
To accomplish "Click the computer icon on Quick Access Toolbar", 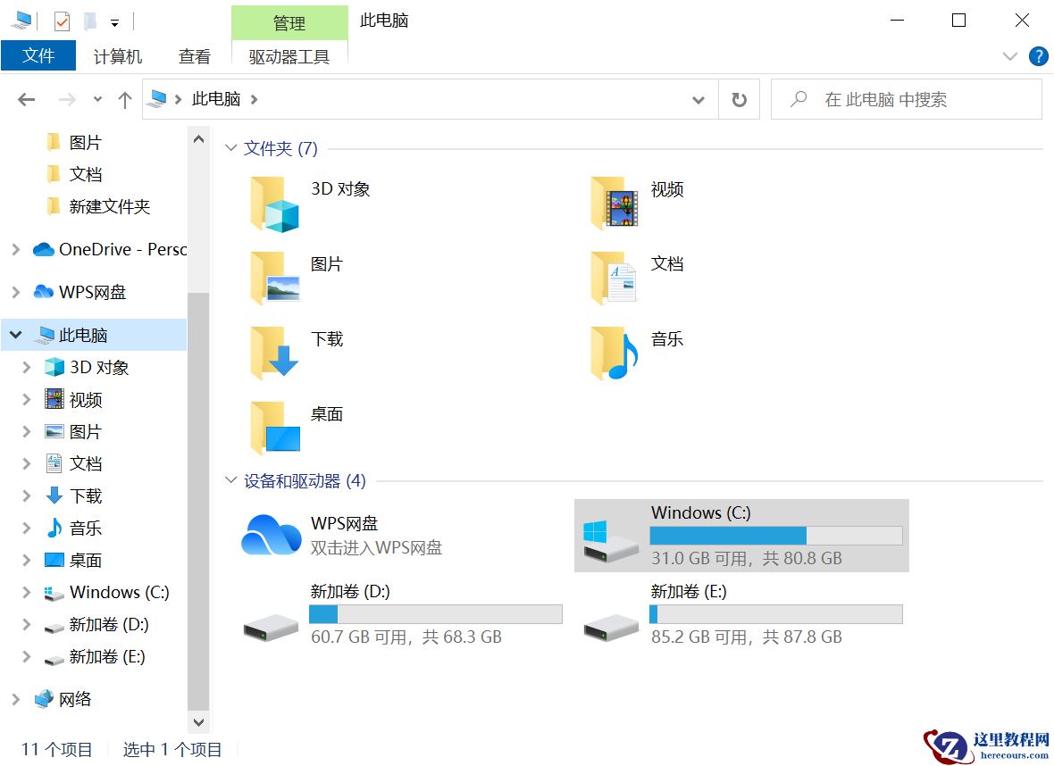I will tap(18, 20).
